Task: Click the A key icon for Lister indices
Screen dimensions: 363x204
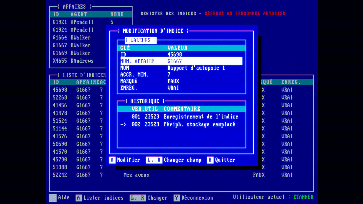Action: [79, 198]
